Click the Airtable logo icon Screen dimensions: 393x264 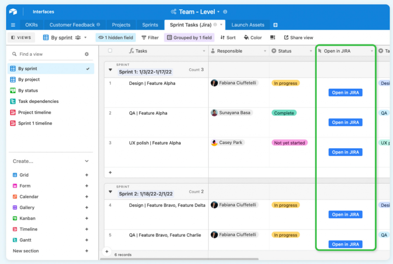pos(13,12)
